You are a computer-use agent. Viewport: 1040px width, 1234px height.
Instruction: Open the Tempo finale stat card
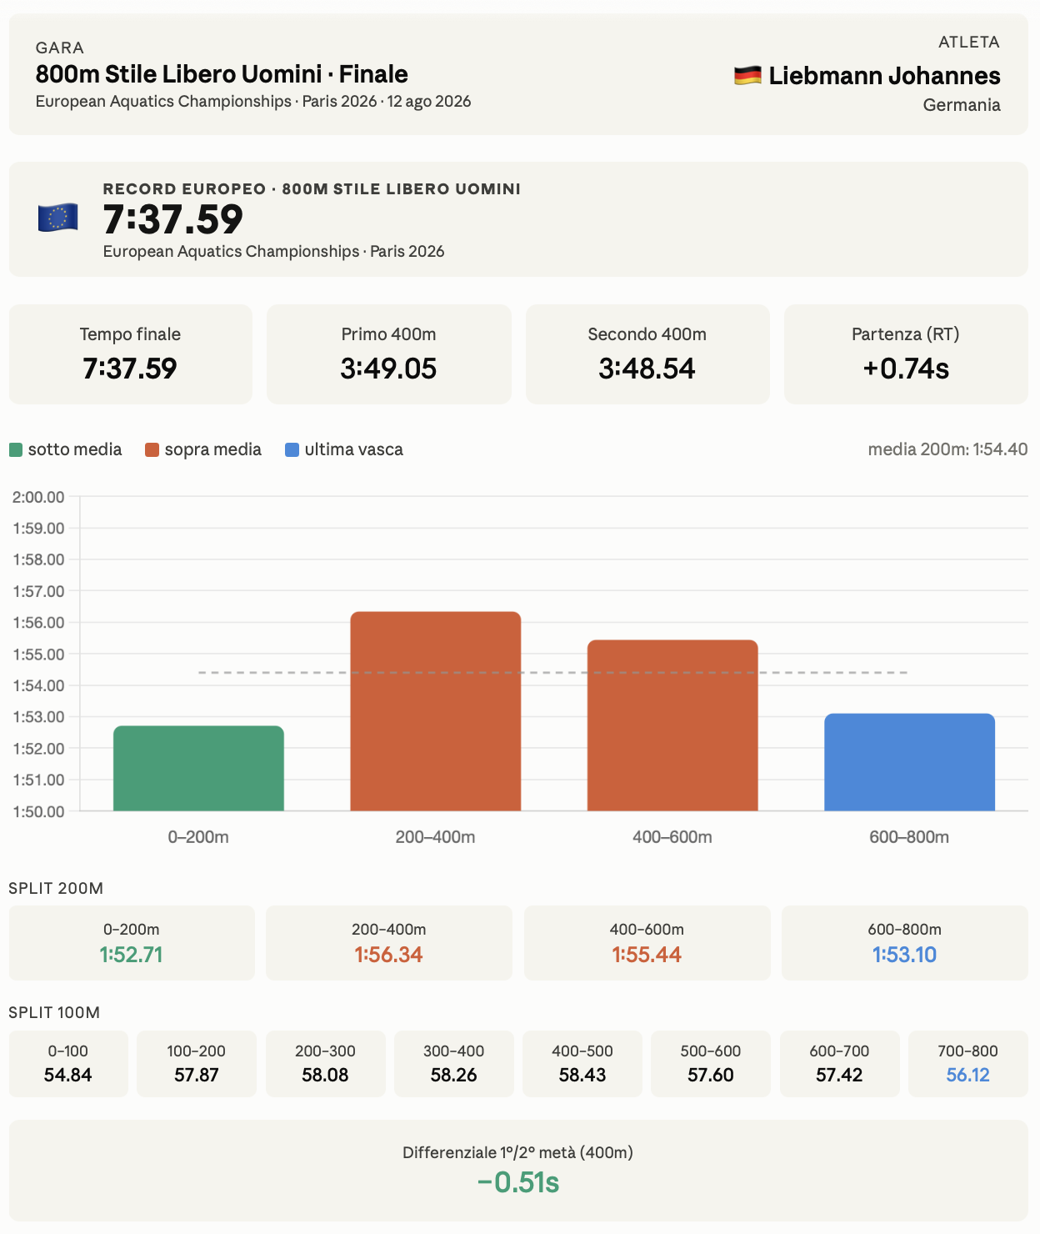pos(131,354)
